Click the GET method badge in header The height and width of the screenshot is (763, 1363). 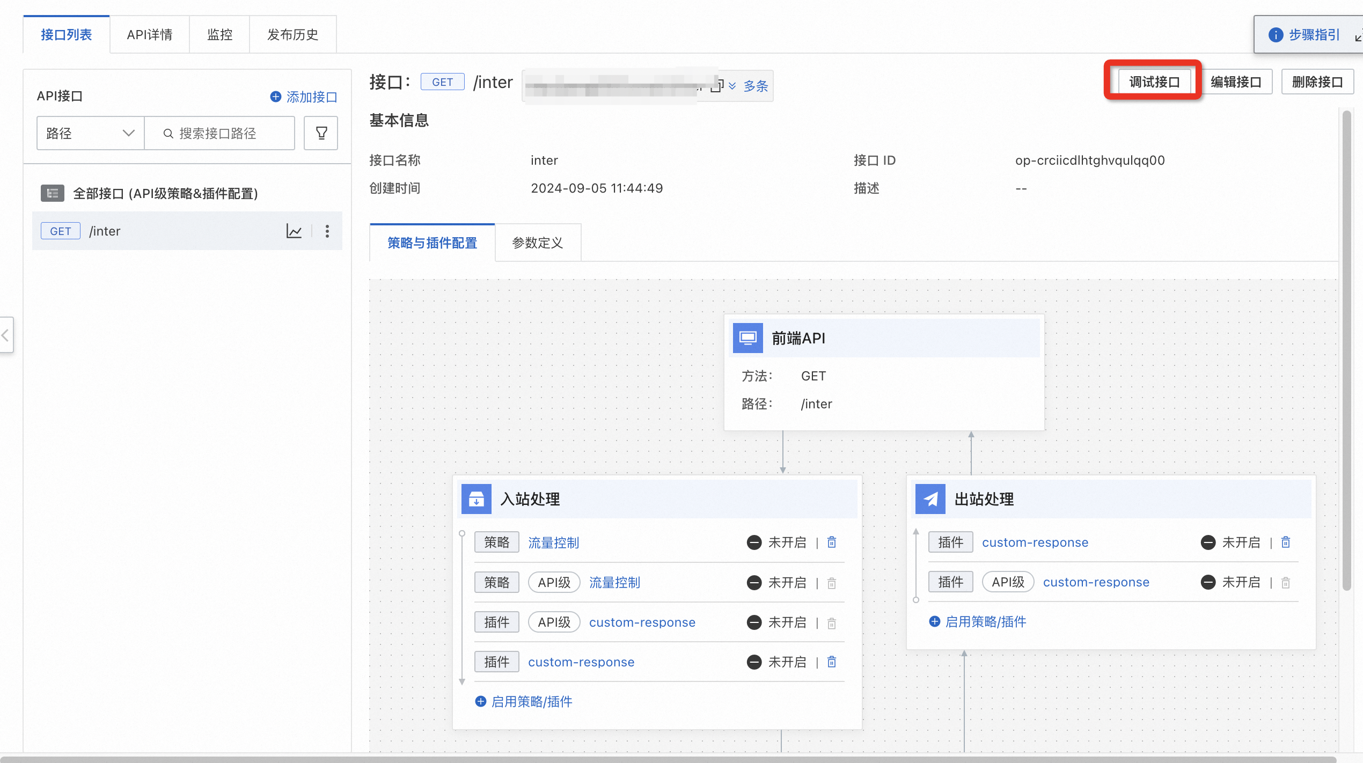(x=443, y=82)
